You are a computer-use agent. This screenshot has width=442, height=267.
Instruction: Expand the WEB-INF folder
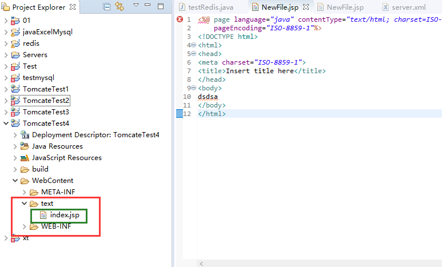pos(25,226)
